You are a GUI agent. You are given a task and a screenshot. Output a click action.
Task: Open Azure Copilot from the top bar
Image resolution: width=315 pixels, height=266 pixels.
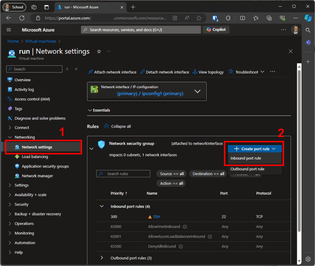pyautogui.click(x=216, y=30)
